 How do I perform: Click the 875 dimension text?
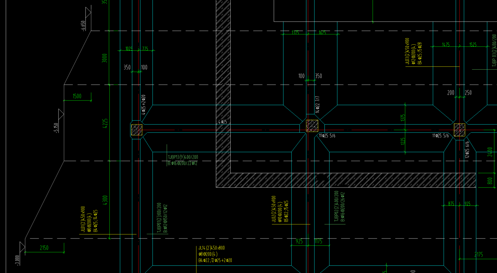451,204
